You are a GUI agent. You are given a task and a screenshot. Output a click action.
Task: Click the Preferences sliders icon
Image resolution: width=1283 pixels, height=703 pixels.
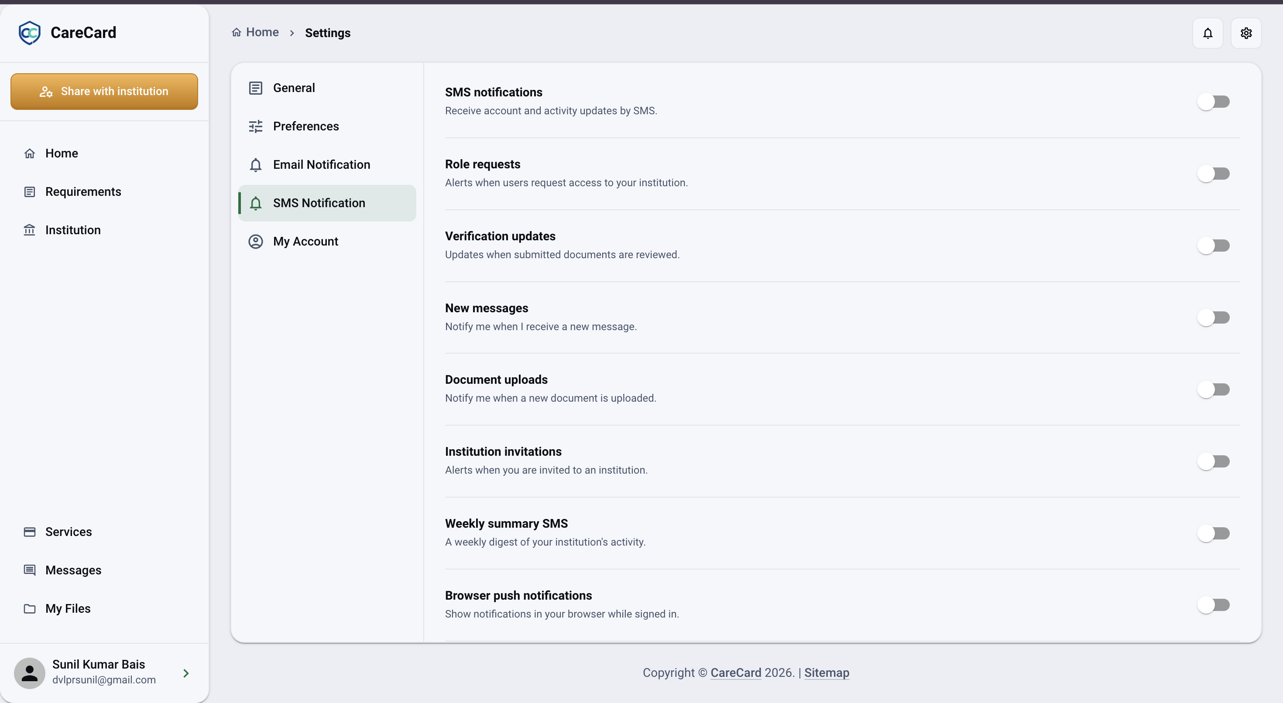pos(255,126)
